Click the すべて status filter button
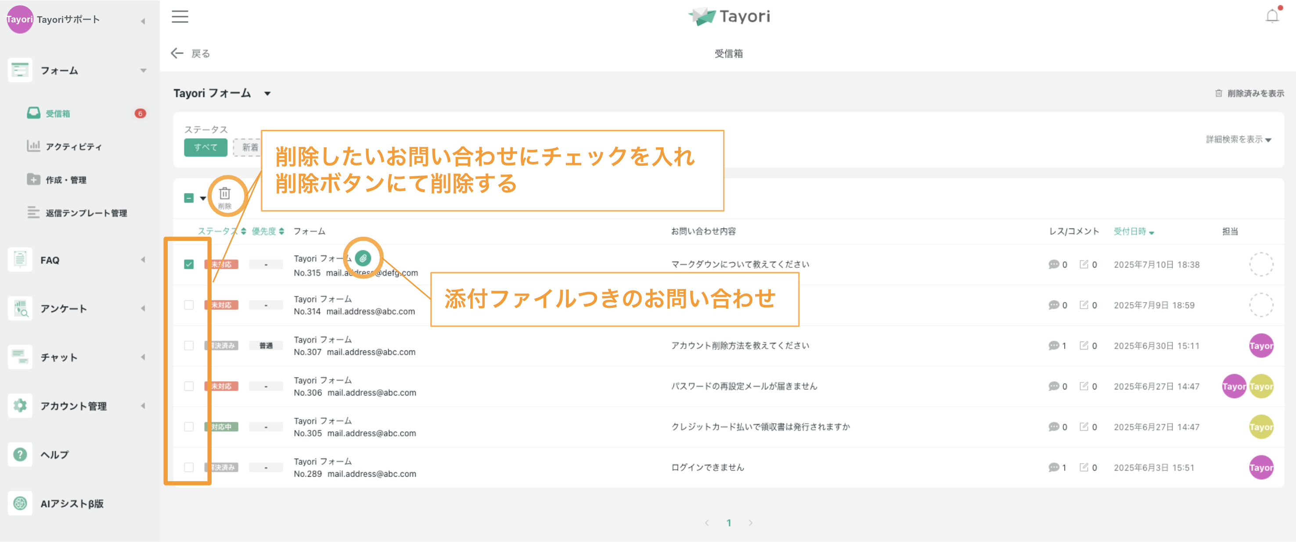 click(205, 147)
